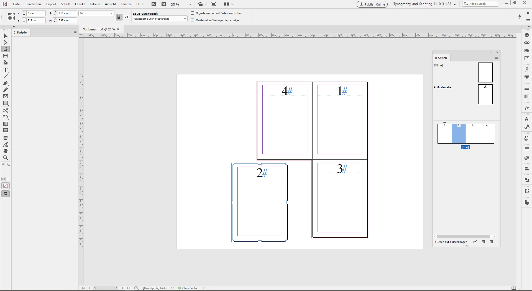Select the Type tool
532x291 pixels.
(6, 70)
